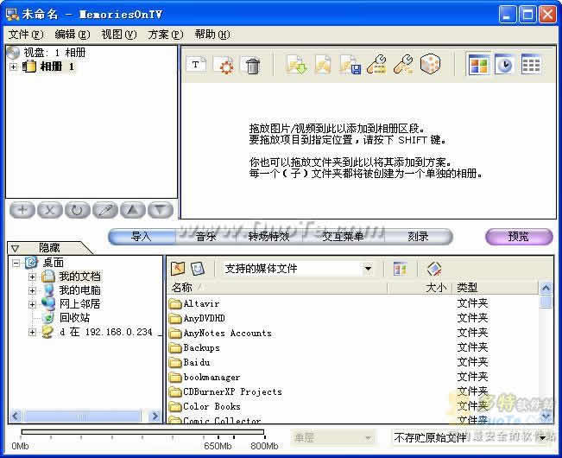
Task: Click the add album plus button
Action: pos(23,210)
